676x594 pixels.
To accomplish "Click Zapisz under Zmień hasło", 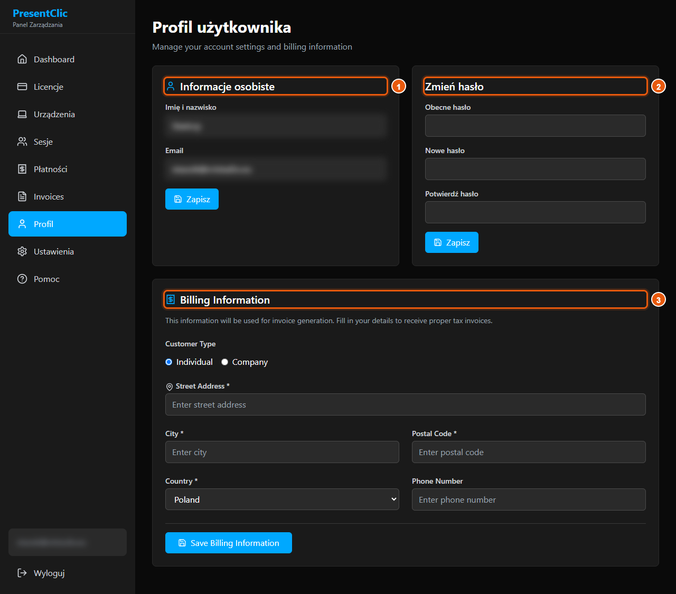I will [452, 242].
